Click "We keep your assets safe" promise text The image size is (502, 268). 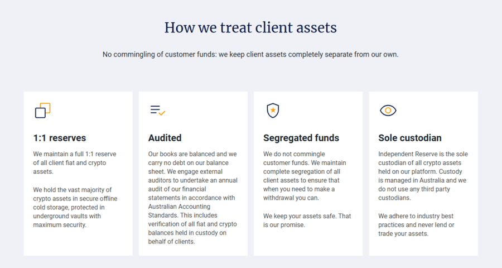coord(307,221)
